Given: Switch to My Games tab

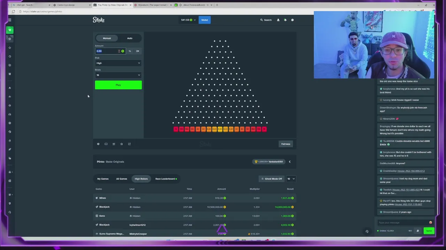Looking at the screenshot, I should [x=103, y=179].
